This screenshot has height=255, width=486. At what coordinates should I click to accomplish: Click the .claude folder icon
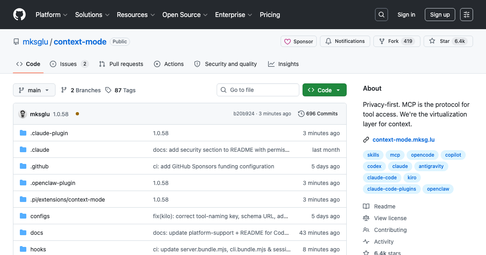[23, 150]
